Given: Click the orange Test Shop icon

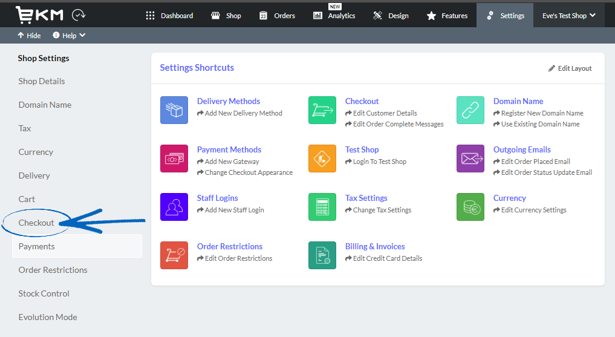Looking at the screenshot, I should [x=322, y=159].
